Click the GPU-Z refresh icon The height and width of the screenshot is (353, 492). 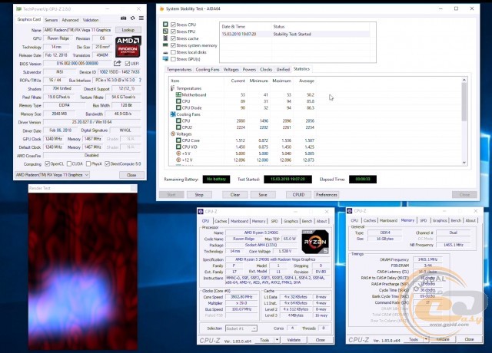point(133,18)
